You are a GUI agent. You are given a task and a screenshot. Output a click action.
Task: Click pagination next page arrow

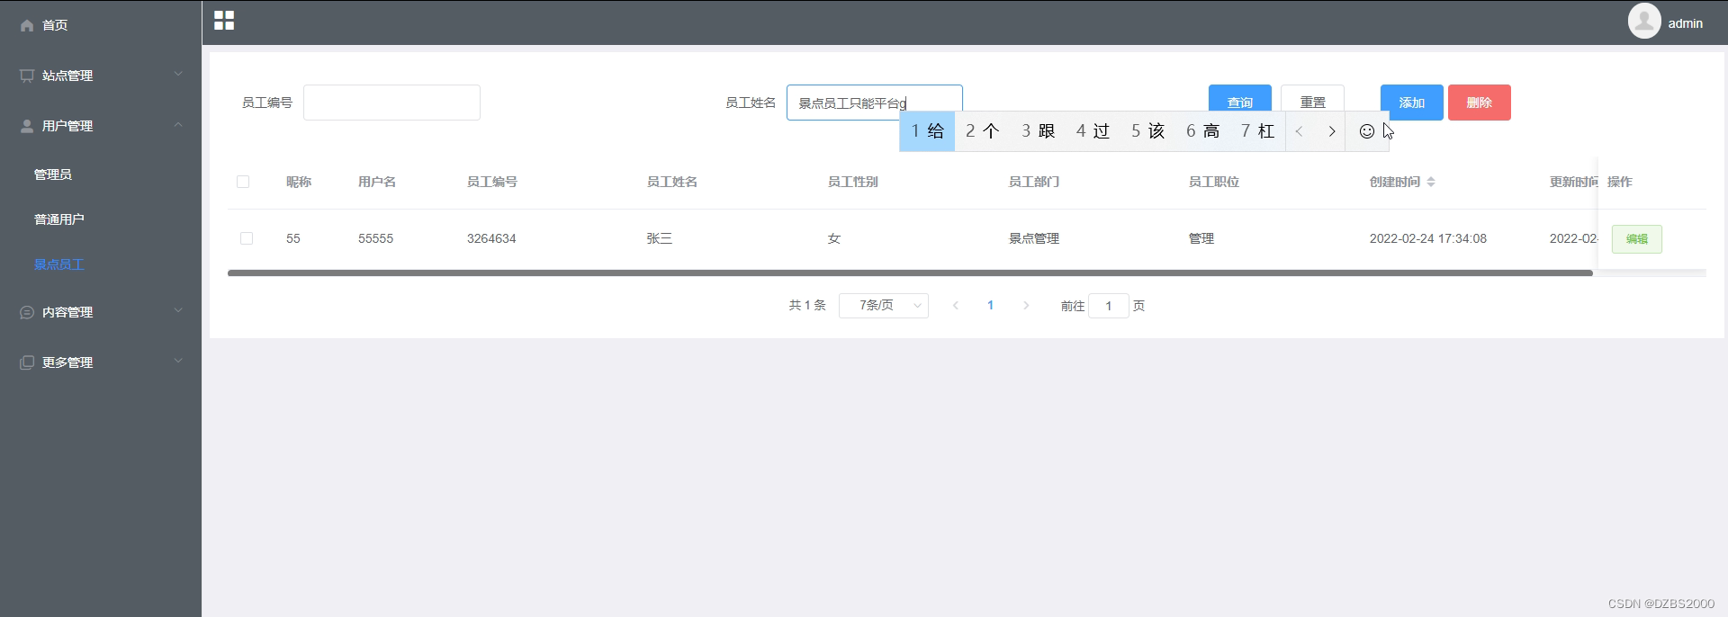[x=1026, y=306]
